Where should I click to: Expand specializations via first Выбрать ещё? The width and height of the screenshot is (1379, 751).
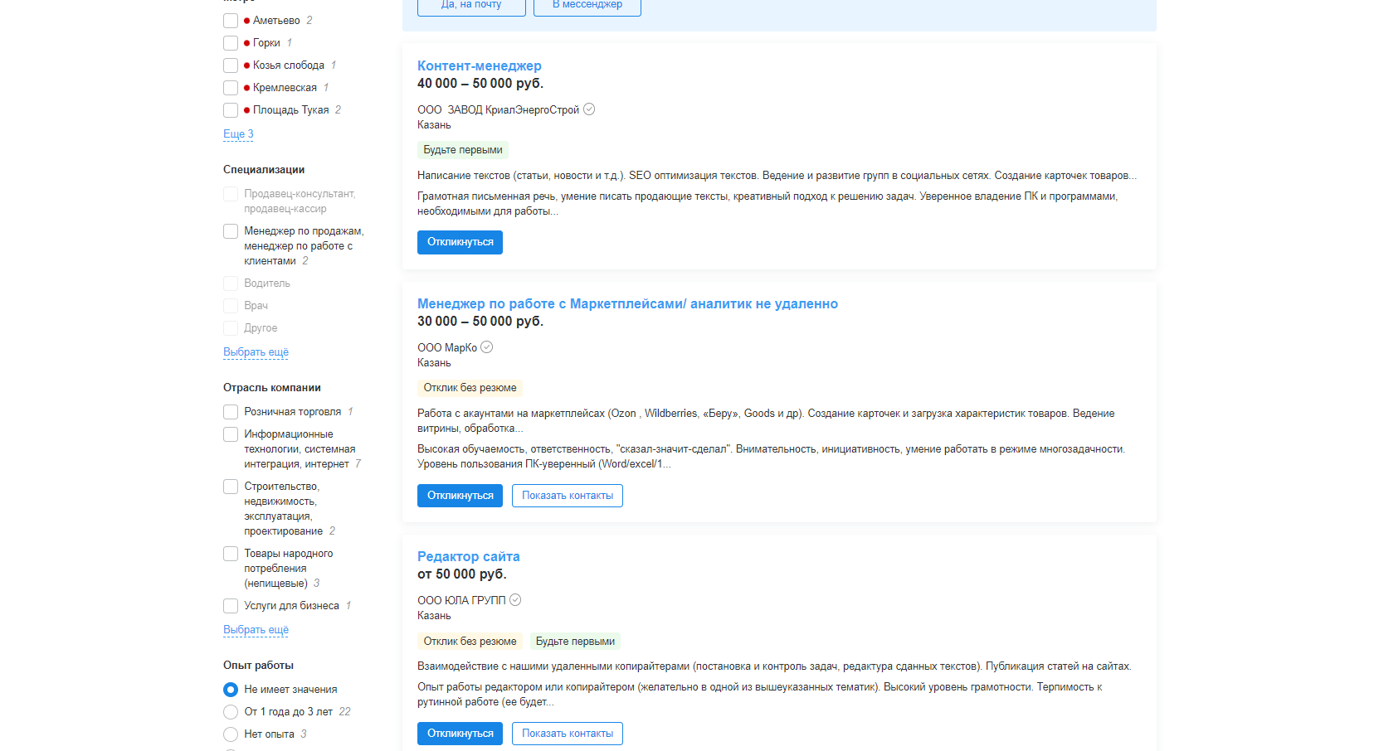point(256,352)
